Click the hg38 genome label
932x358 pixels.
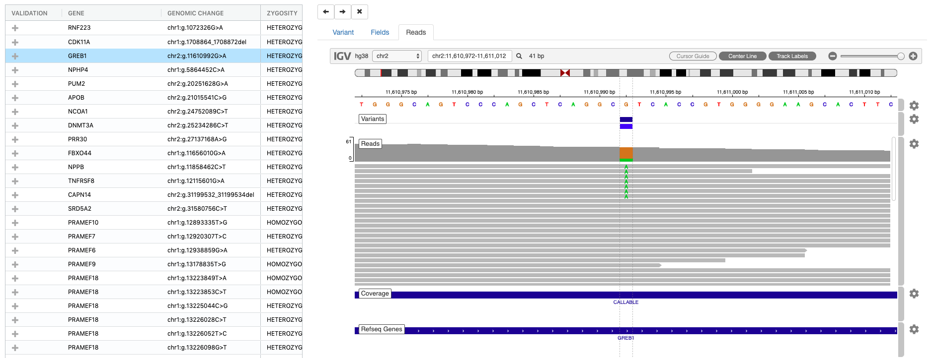[x=362, y=56]
